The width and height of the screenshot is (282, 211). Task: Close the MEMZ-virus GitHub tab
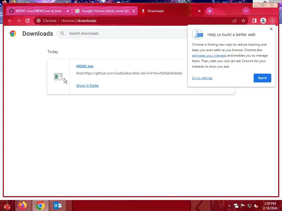point(68,11)
